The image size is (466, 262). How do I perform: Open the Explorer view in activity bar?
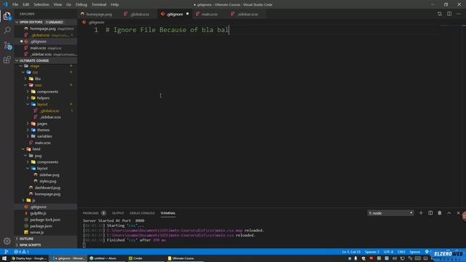pyautogui.click(x=7, y=16)
